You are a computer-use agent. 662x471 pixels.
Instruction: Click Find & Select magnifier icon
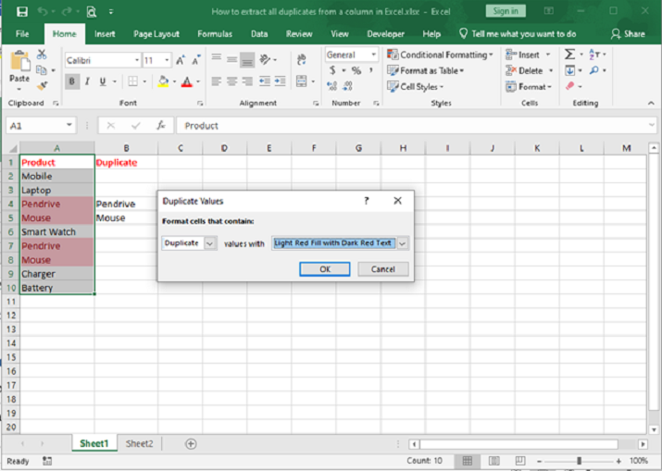(594, 70)
